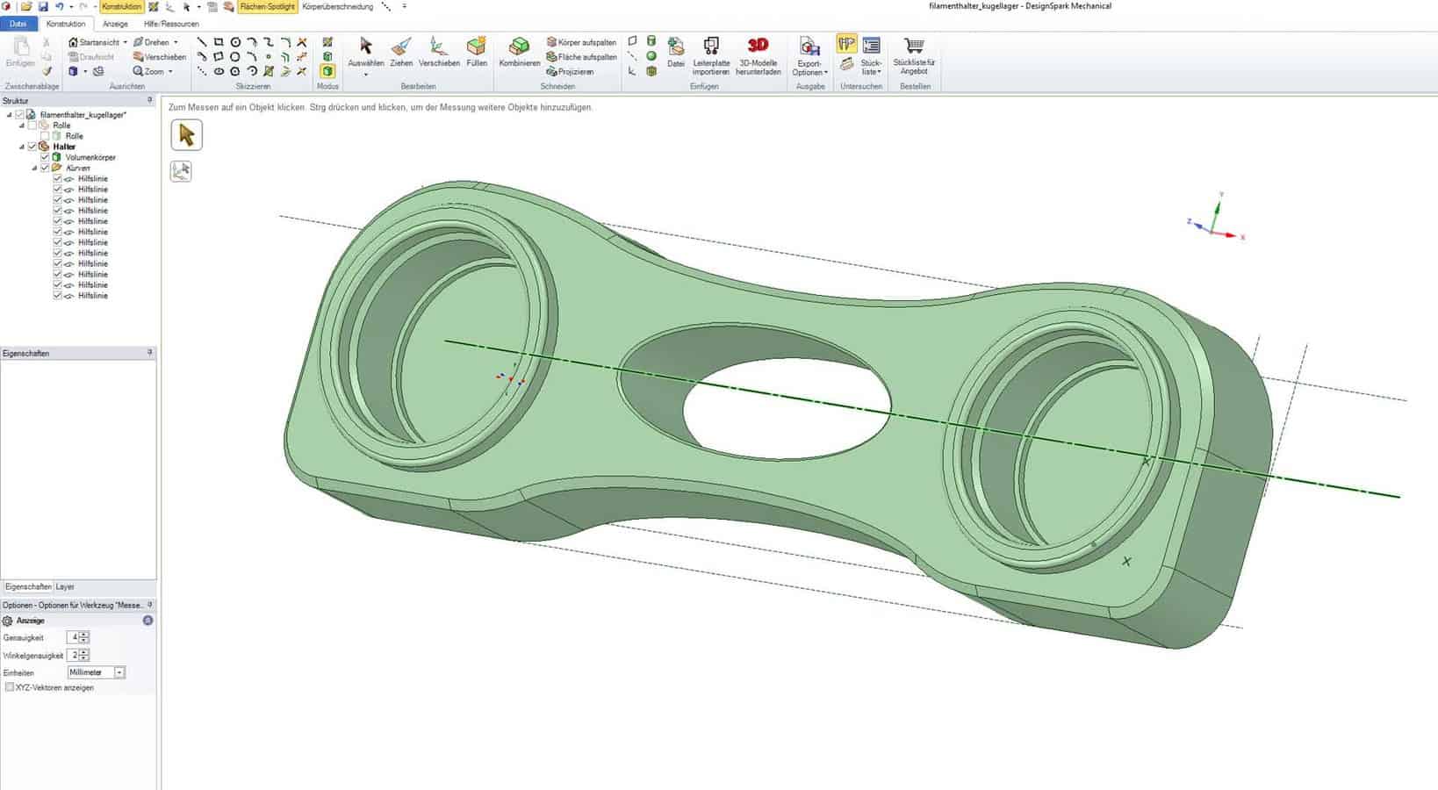Collapse the Kurven tree node
Screen dimensions: 1438x790
point(34,168)
